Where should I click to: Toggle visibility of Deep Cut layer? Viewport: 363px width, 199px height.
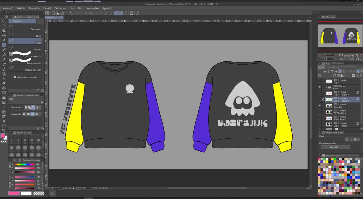tap(319, 106)
